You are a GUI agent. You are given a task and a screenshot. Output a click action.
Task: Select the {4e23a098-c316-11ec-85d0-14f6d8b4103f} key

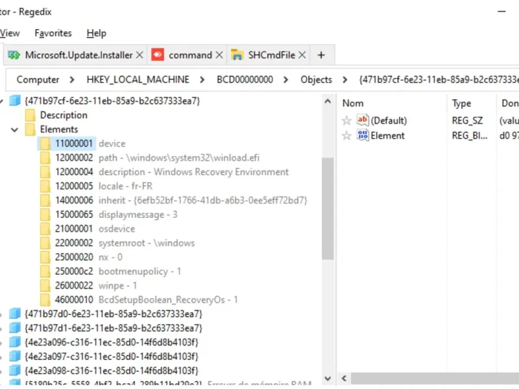coord(112,371)
